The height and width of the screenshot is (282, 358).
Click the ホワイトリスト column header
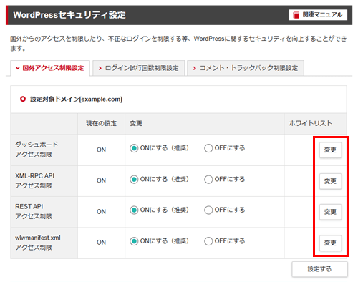(x=310, y=123)
